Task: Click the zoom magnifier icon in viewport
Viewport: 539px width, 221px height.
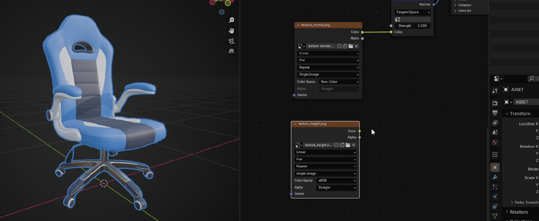Action: [x=232, y=20]
